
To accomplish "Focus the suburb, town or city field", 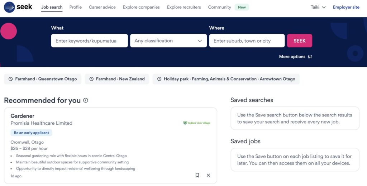I will click(x=247, y=41).
